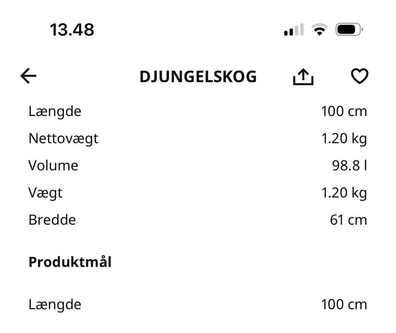Go back using the left arrow

click(28, 76)
